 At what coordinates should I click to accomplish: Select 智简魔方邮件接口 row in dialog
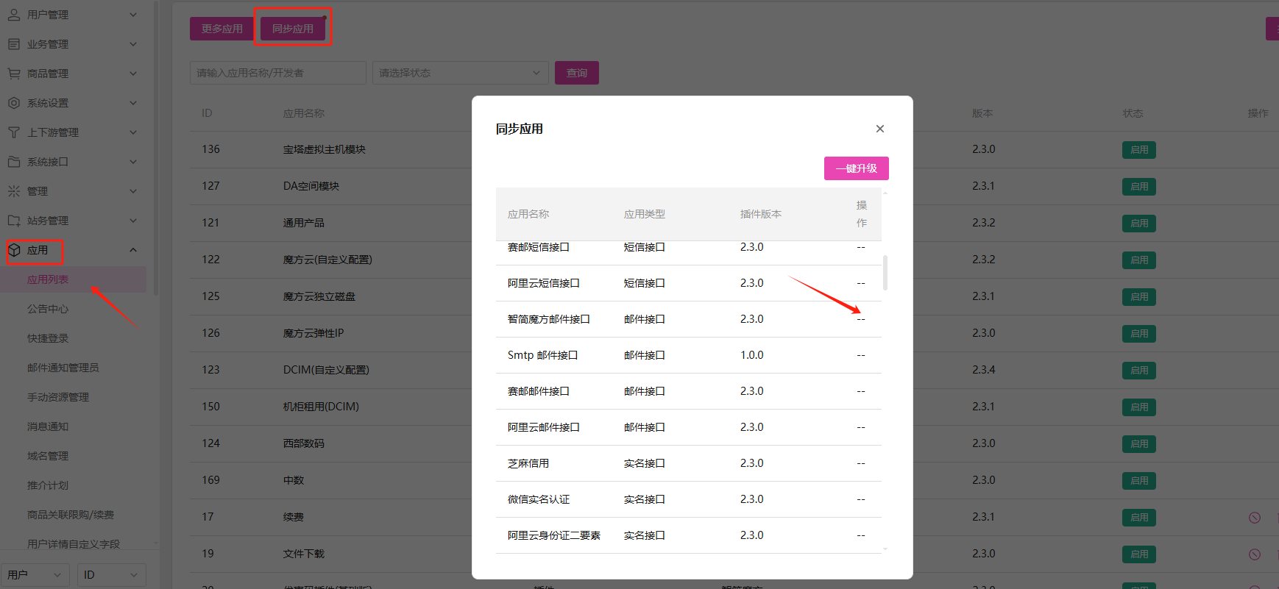point(689,319)
